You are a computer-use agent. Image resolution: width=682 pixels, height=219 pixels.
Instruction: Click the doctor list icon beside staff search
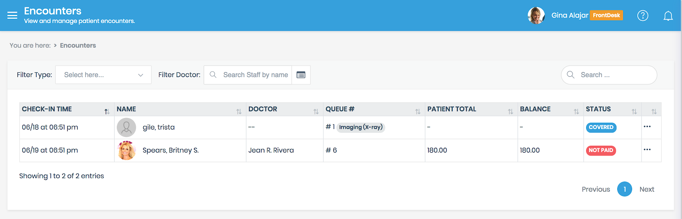coord(301,75)
